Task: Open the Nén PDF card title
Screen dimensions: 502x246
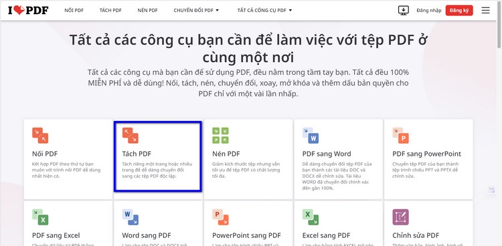Action: [x=226, y=154]
